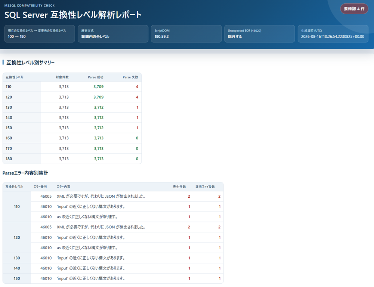
Task: Click Parse success 3,712 for level 130
Action: pyautogui.click(x=99, y=107)
